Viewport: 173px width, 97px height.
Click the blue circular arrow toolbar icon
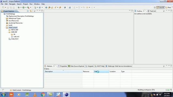tap(46, 8)
